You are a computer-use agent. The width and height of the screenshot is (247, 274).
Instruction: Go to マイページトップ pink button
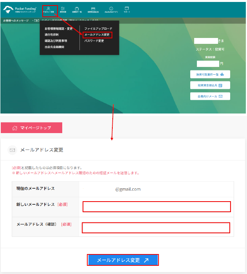[31, 128]
